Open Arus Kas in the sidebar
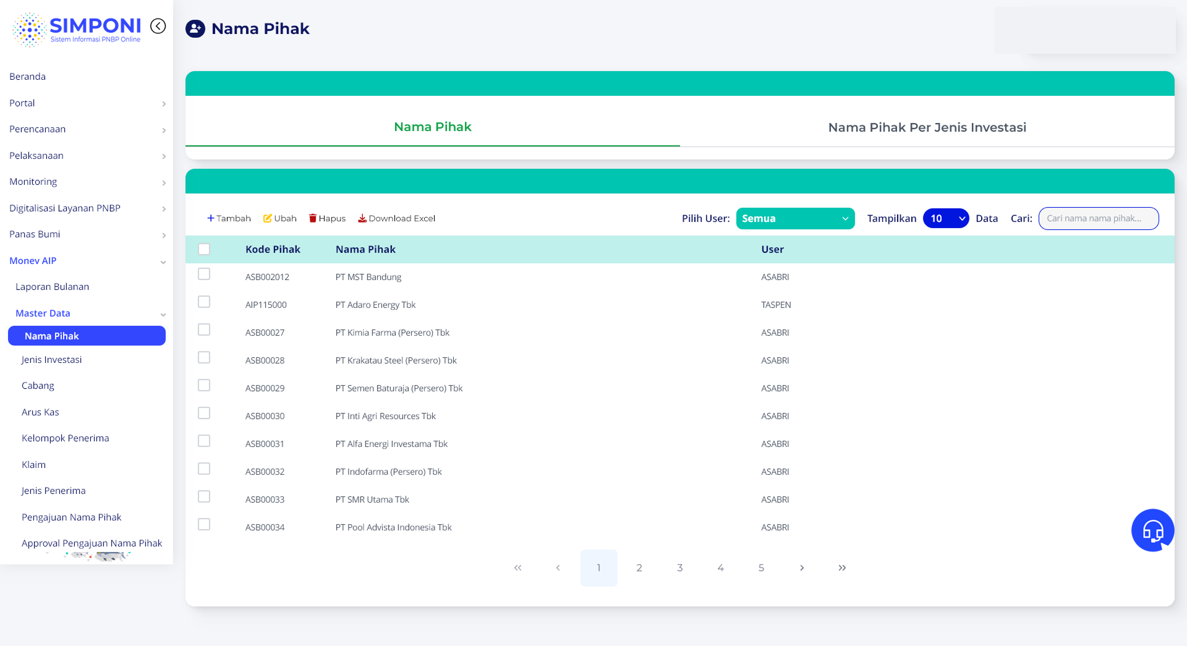The height and width of the screenshot is (646, 1187). 40,412
